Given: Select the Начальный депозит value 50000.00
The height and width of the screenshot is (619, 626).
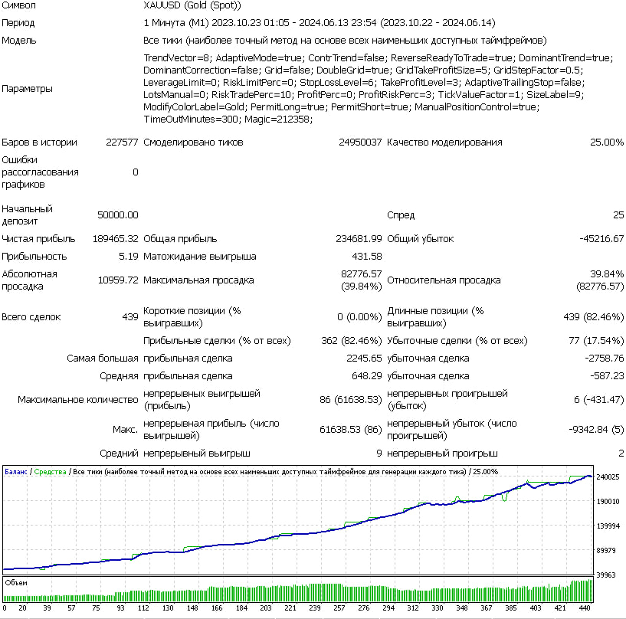Looking at the screenshot, I should (118, 215).
